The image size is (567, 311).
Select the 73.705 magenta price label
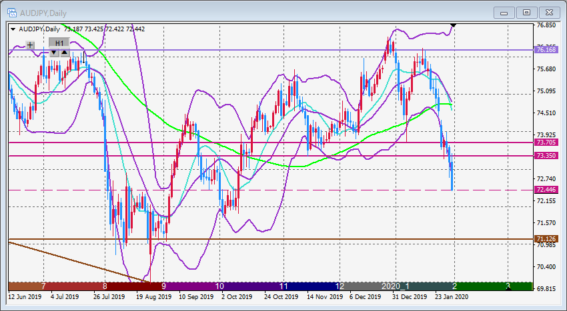click(546, 143)
